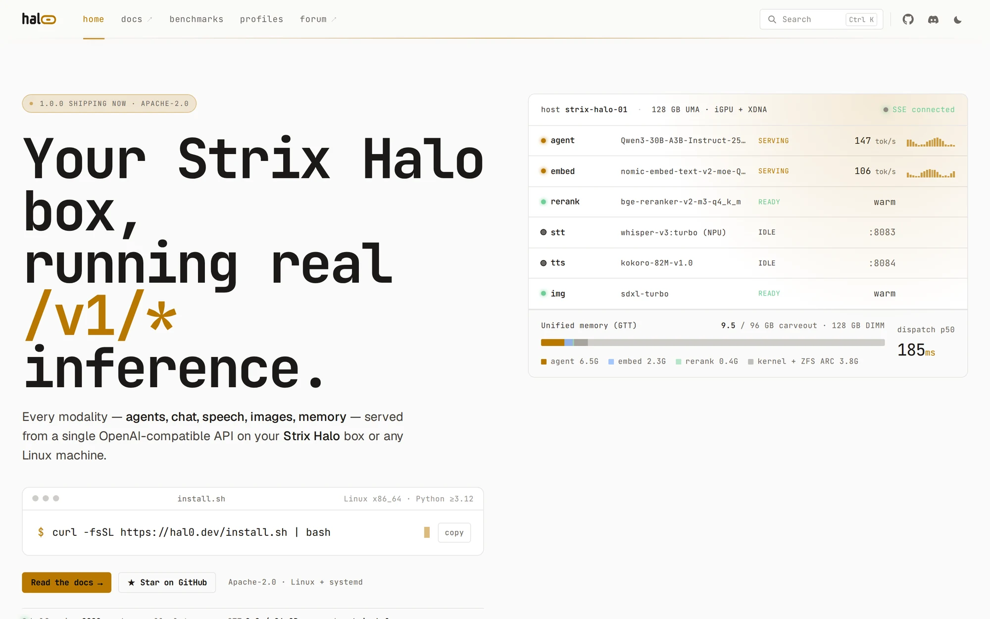Go to benchmarks nav item

pyautogui.click(x=197, y=19)
